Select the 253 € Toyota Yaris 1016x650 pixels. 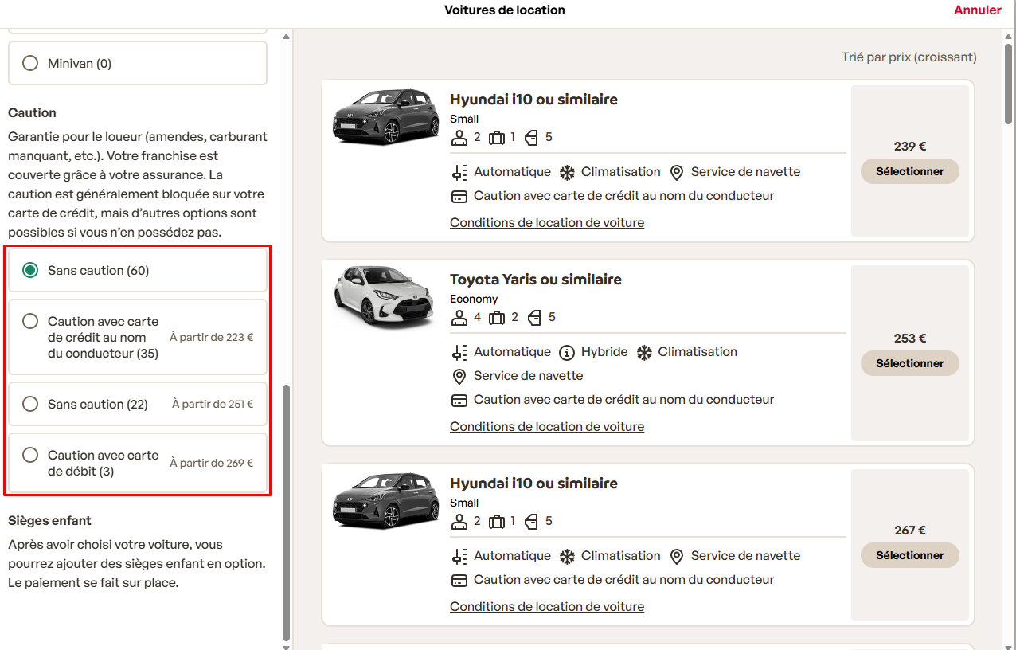click(909, 363)
